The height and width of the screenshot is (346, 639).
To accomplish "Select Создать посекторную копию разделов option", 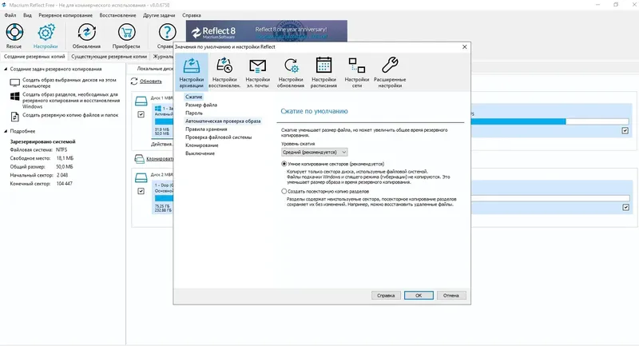I will pos(284,191).
